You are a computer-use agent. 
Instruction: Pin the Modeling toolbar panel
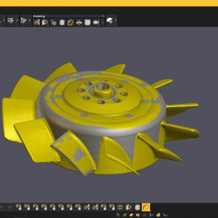[x=103, y=16]
